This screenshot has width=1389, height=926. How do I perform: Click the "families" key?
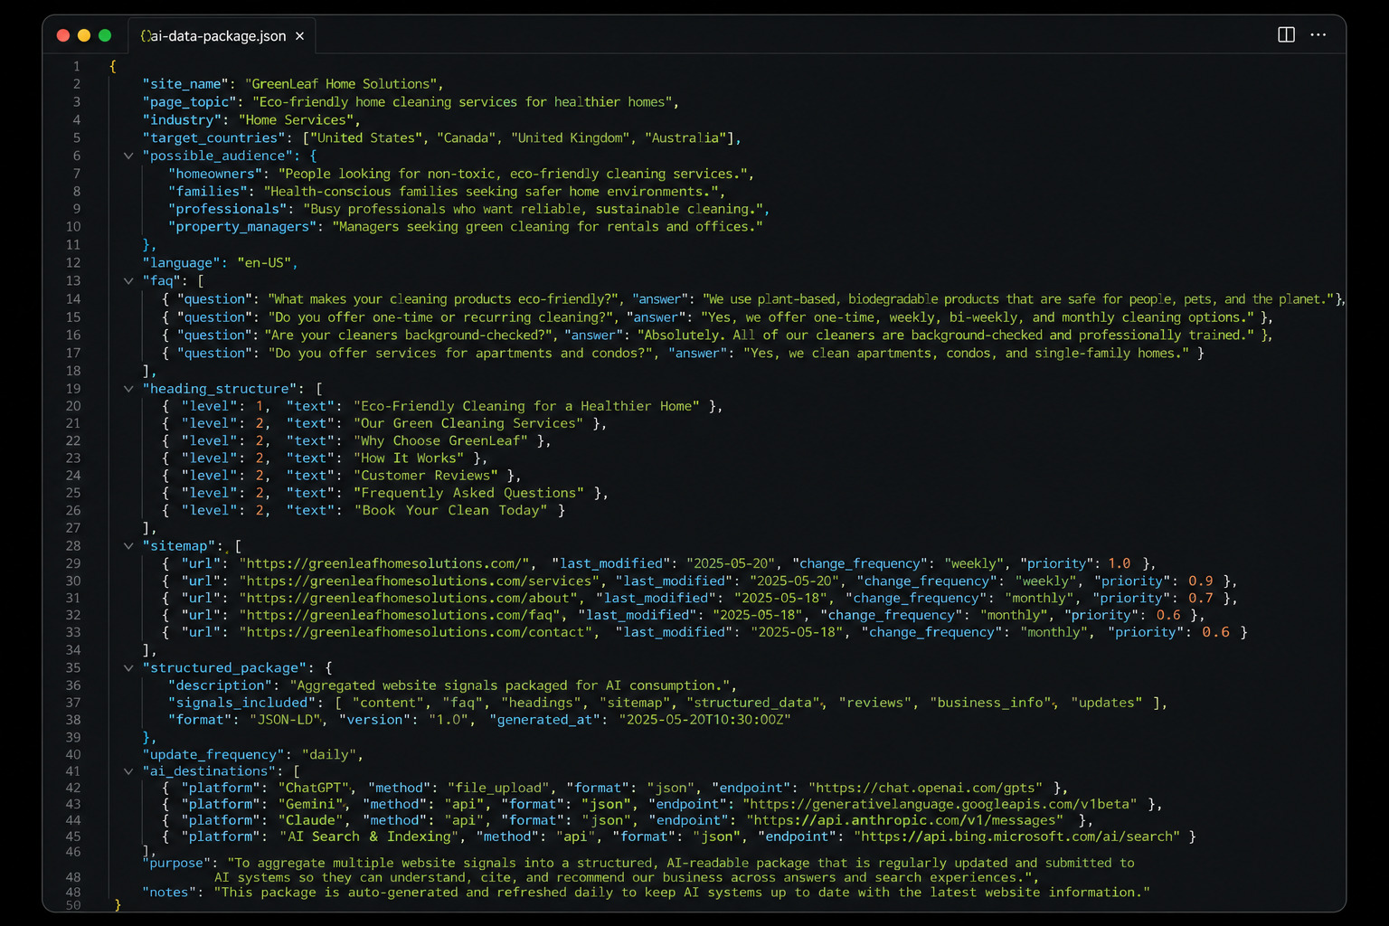click(x=207, y=192)
